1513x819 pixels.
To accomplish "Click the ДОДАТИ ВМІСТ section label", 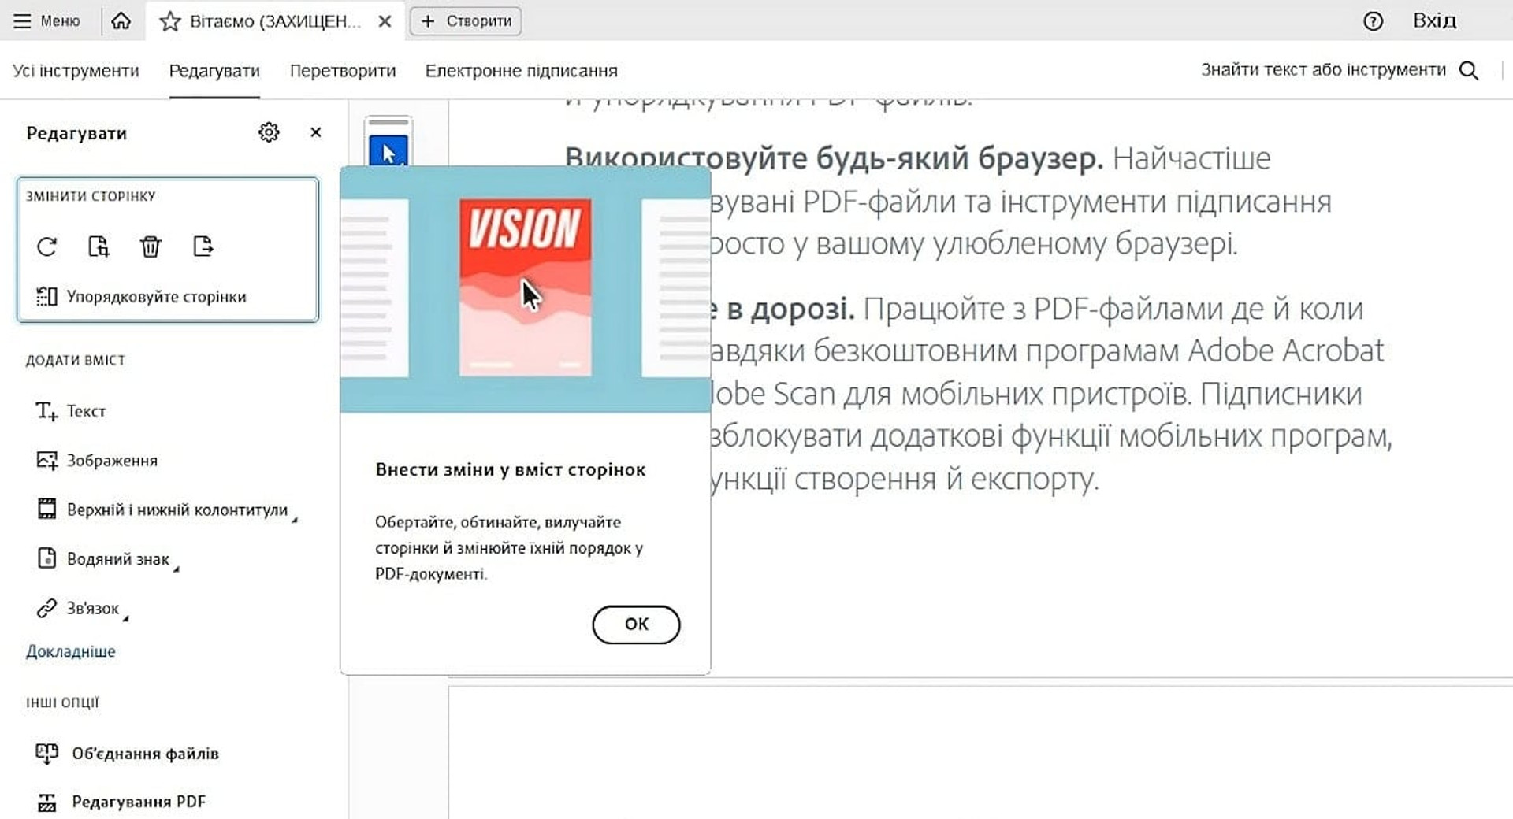I will [x=76, y=361].
